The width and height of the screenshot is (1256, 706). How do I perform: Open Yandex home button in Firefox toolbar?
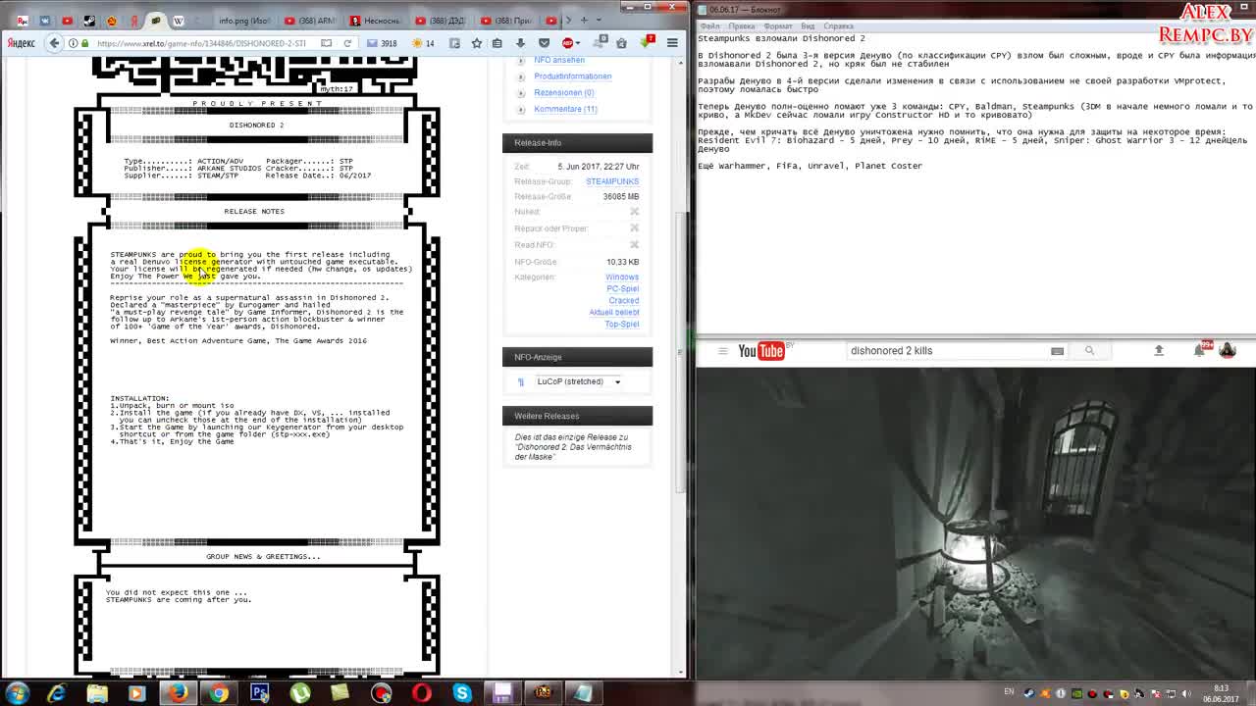[x=21, y=43]
